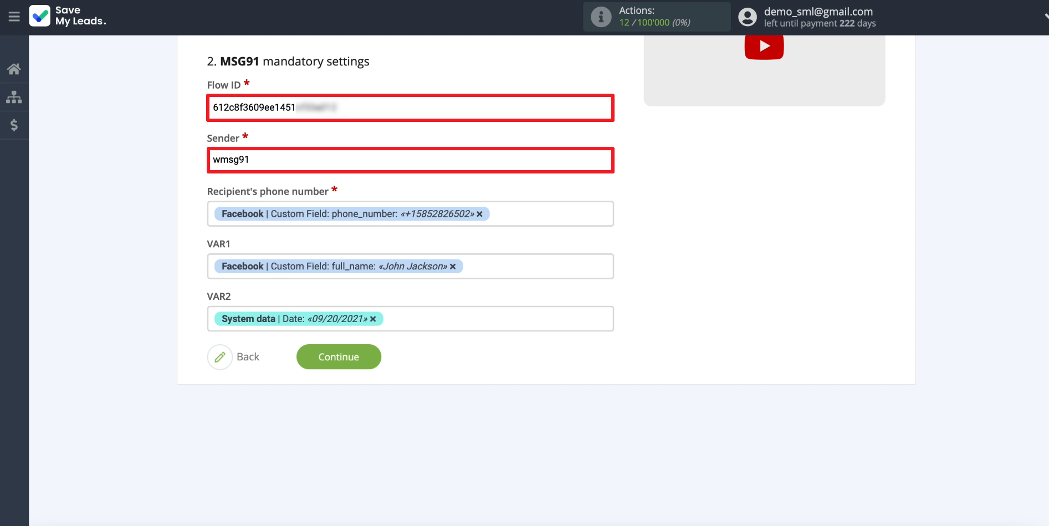Viewport: 1049px width, 526px height.
Task: Click the Actions info icon
Action: point(601,17)
